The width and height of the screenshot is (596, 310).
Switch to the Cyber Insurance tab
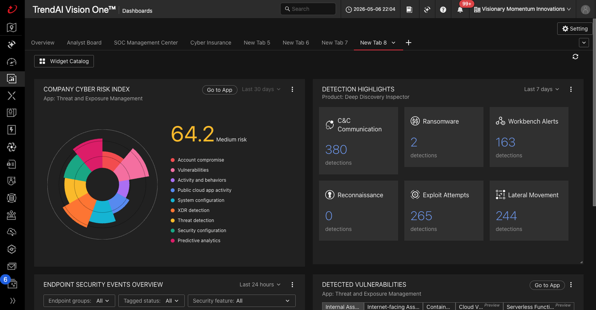(211, 43)
